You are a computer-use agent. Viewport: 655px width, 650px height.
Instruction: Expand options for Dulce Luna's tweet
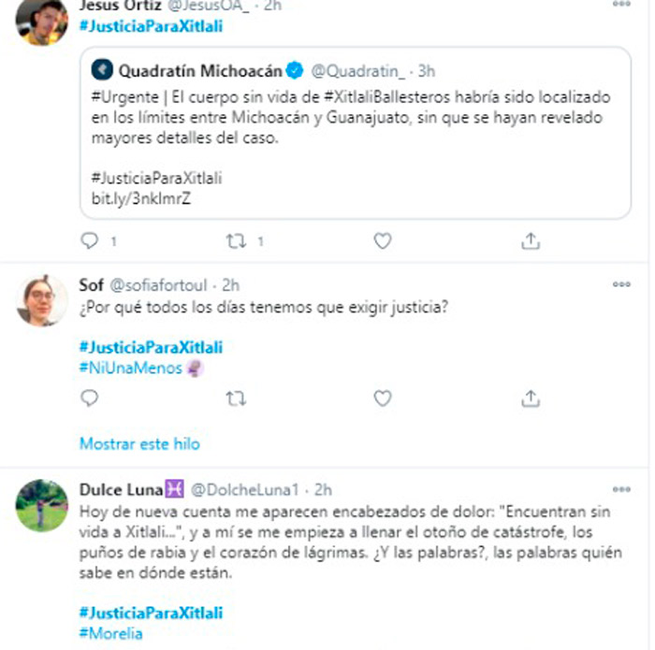click(621, 488)
